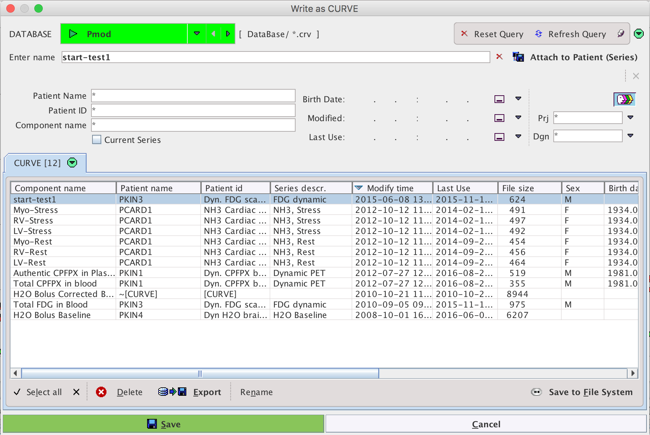This screenshot has width=650, height=435.
Task: Click the horizontal scrollbar thumb
Action: pos(200,373)
